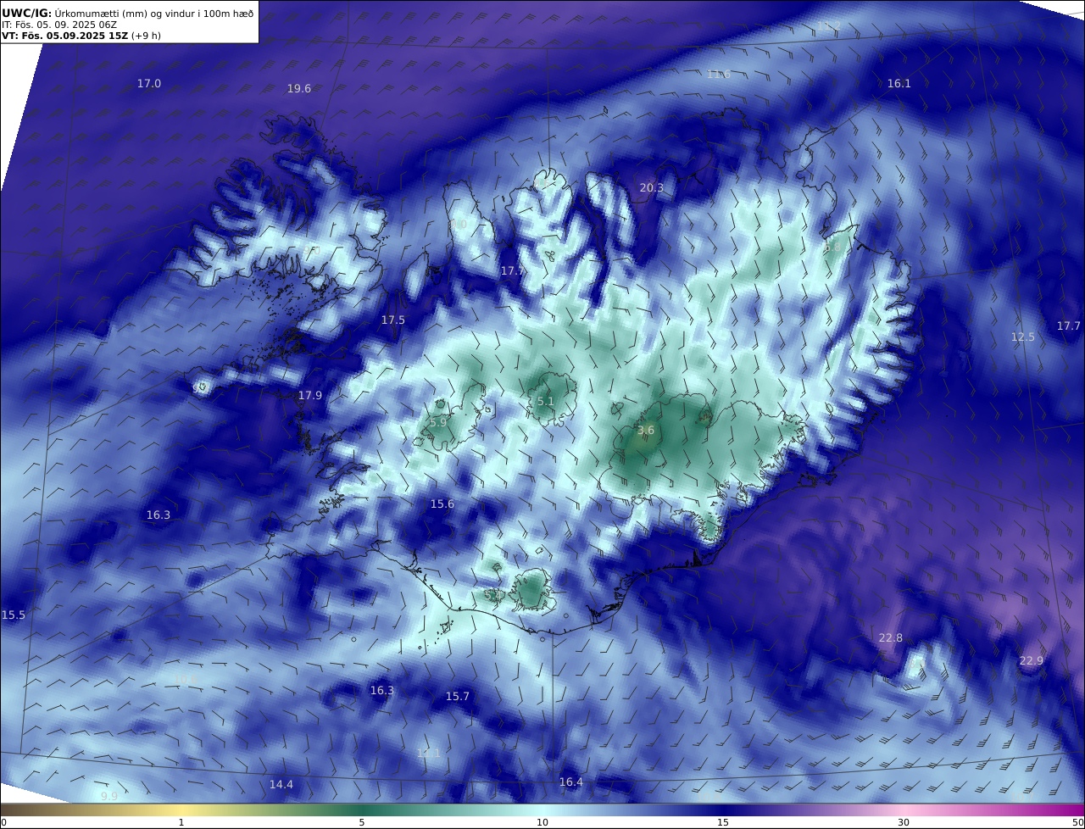The height and width of the screenshot is (829, 1085).
Task: Click the UWC/IG map title text
Action: point(129,13)
